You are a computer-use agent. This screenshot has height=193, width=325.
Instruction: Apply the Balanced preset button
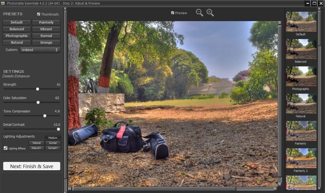coord(17,29)
